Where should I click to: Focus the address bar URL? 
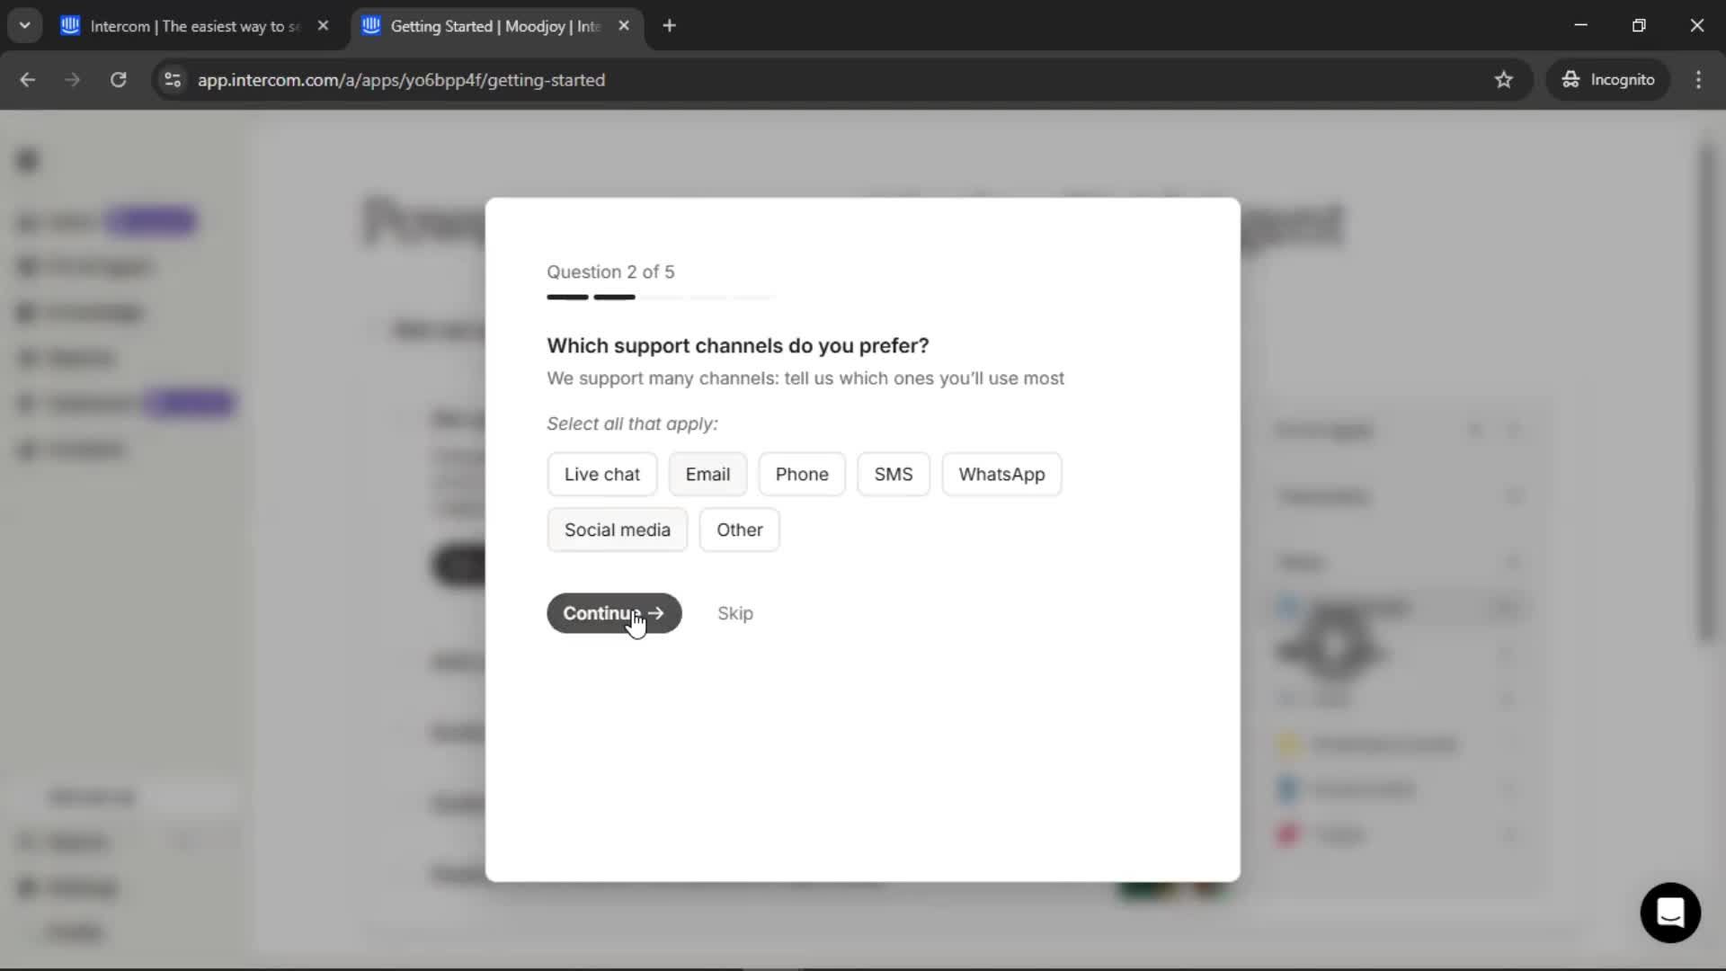point(401,80)
